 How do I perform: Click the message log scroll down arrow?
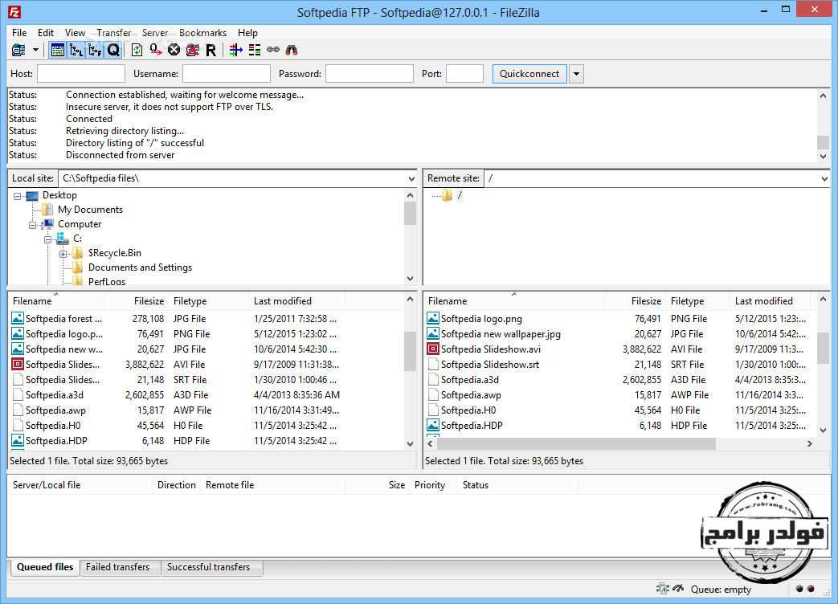823,157
